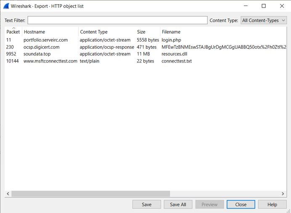Screen dimensions: 291x213
Task: Sort list by Filename column header
Action: click(x=223, y=32)
